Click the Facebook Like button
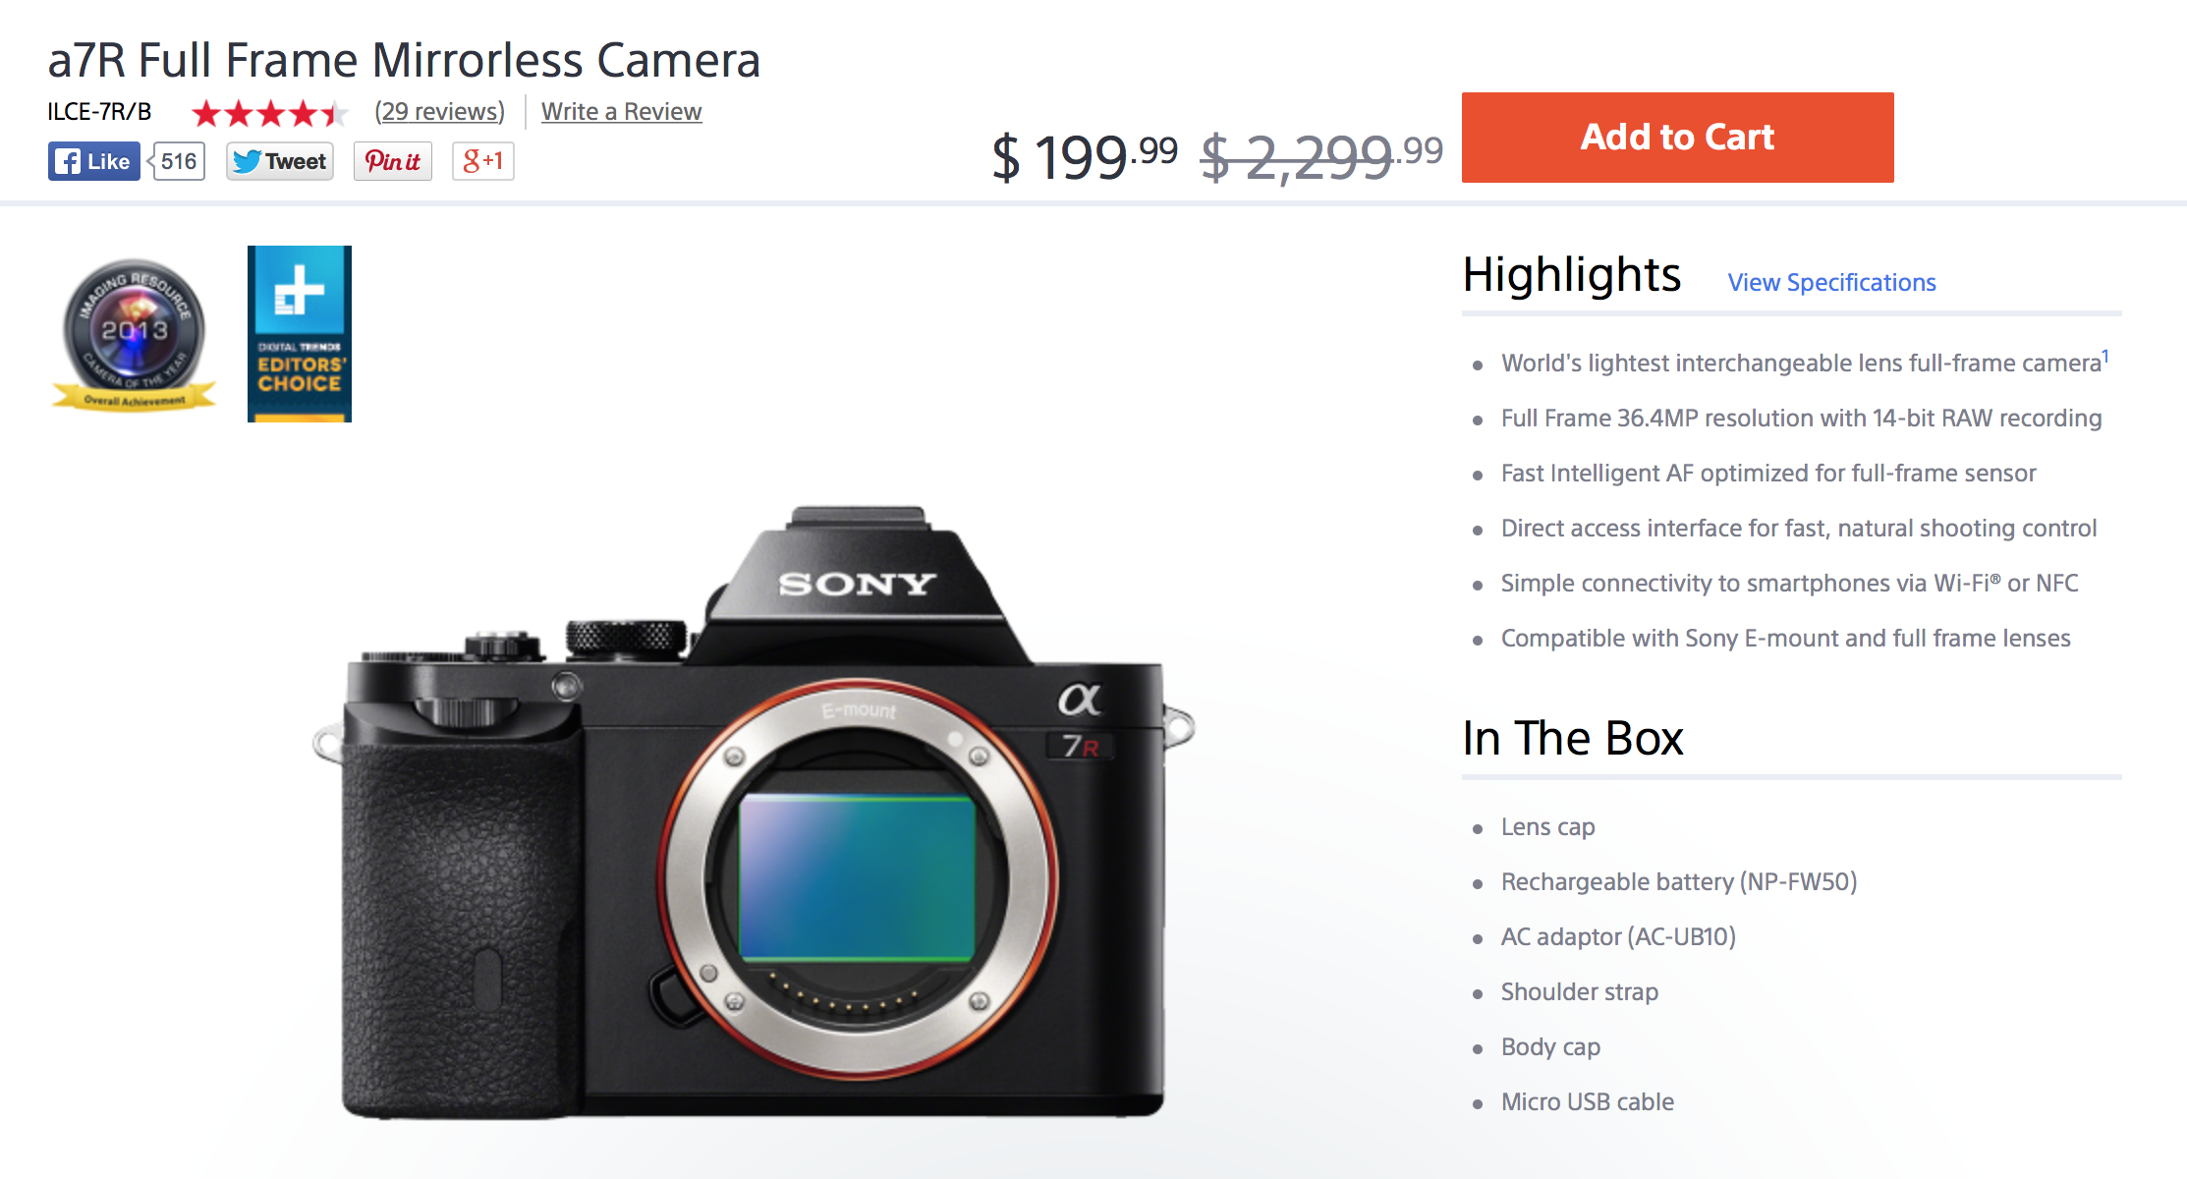The height and width of the screenshot is (1179, 2187). (93, 161)
